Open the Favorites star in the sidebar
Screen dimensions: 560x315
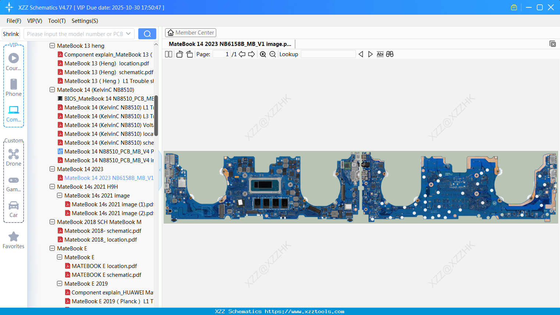(x=14, y=240)
